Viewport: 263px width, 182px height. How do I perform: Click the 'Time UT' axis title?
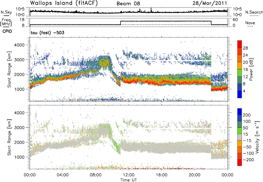coord(129,180)
